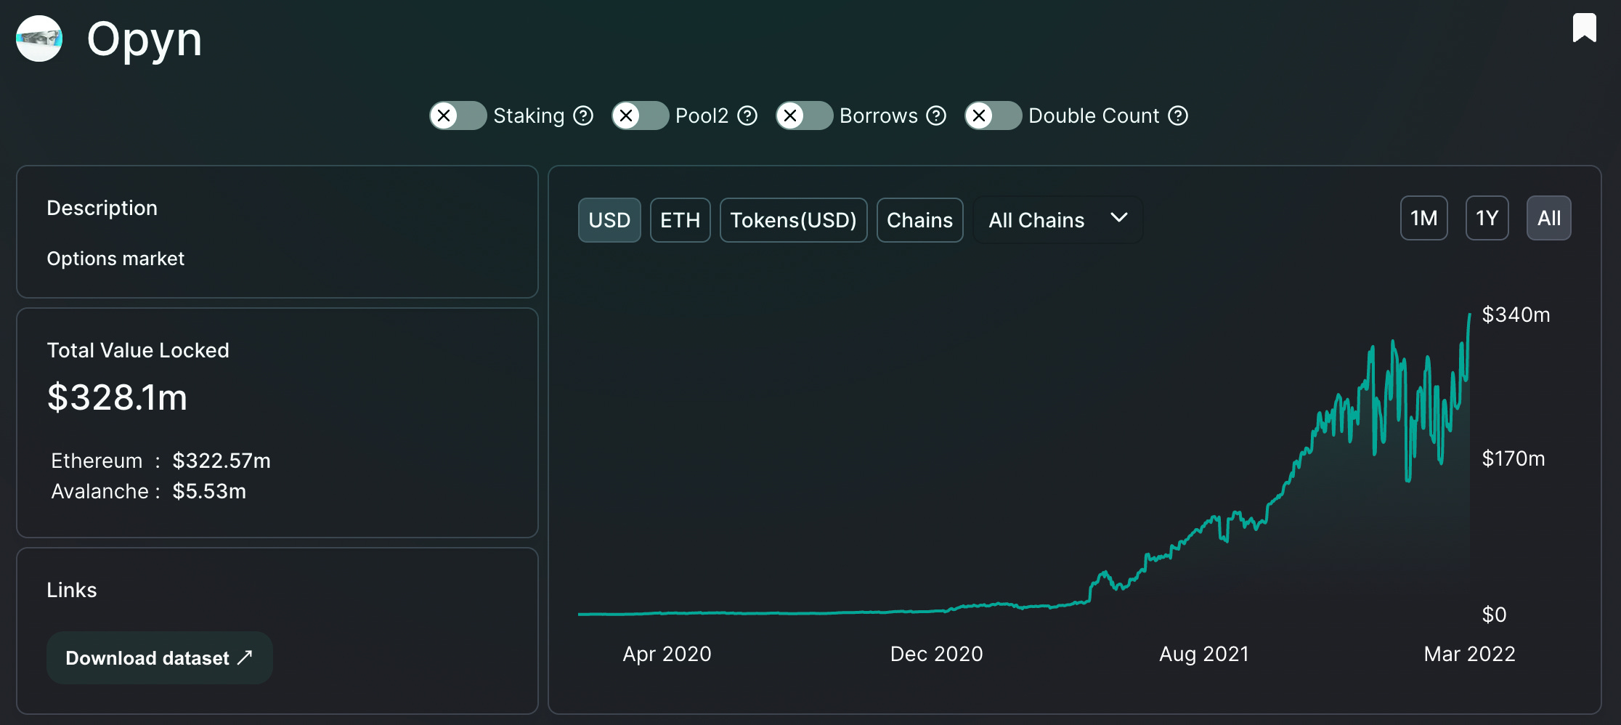This screenshot has width=1621, height=725.
Task: Click the Apr 2020 axis label
Action: pyautogui.click(x=667, y=654)
